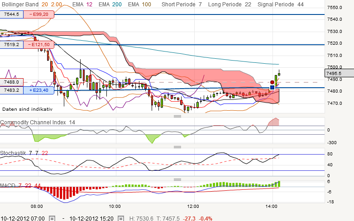
Task: Click the Long Periode 22 parameter
Action: coord(230,4)
